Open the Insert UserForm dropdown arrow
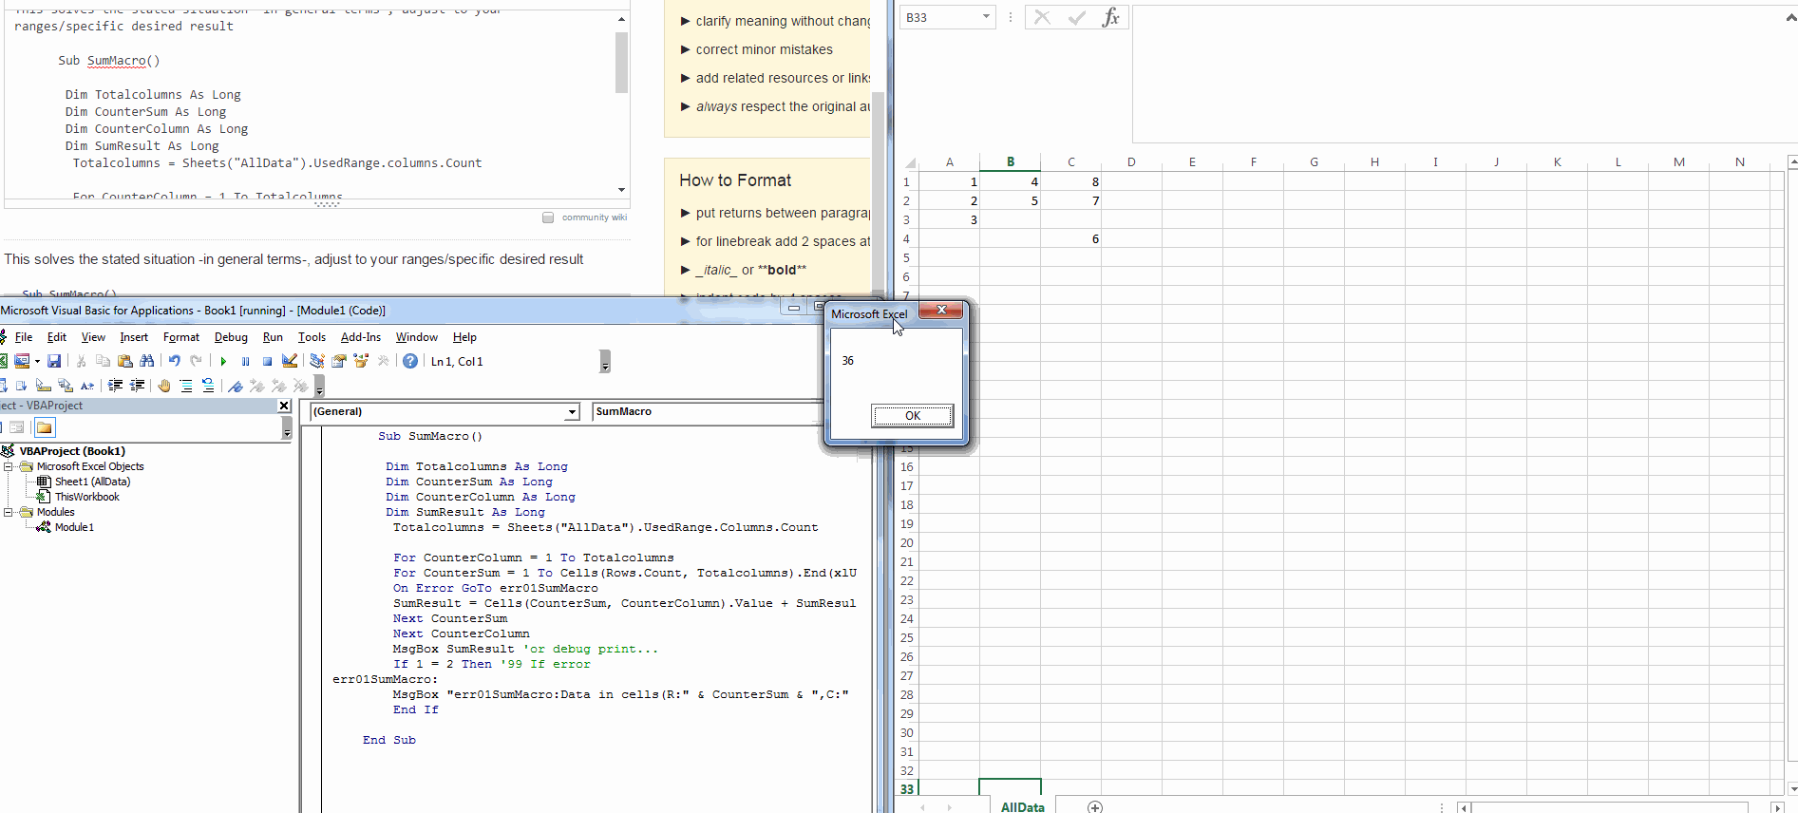Screen dimensions: 1798x813 (x=37, y=361)
